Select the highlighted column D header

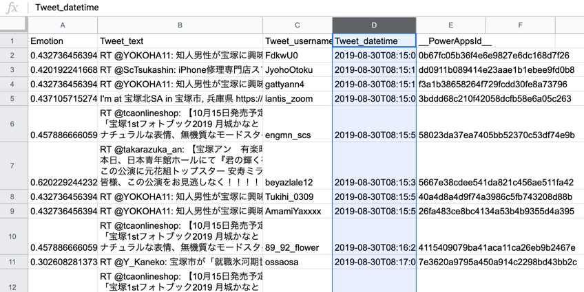pos(374,25)
